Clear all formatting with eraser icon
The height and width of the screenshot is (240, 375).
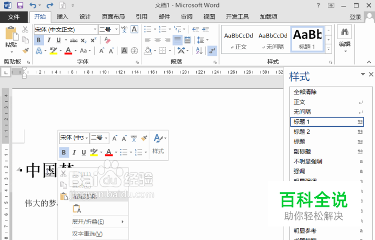click(107, 40)
